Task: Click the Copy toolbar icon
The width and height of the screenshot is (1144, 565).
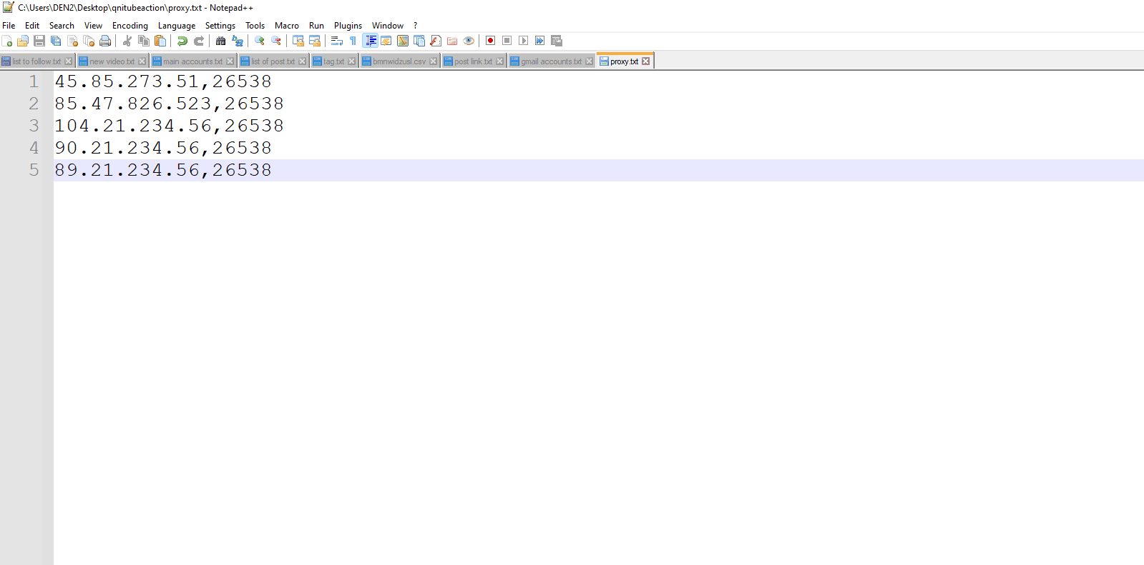Action: click(x=144, y=41)
